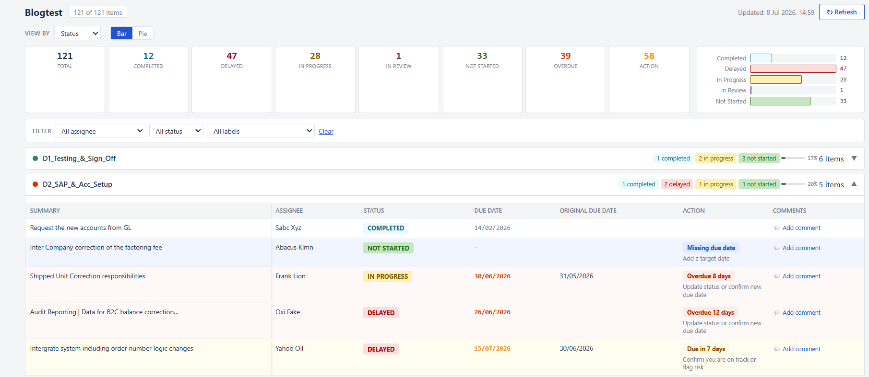Click the red status dot of D2_SAP_&_Acc_Setup
869x377 pixels.
[35, 184]
